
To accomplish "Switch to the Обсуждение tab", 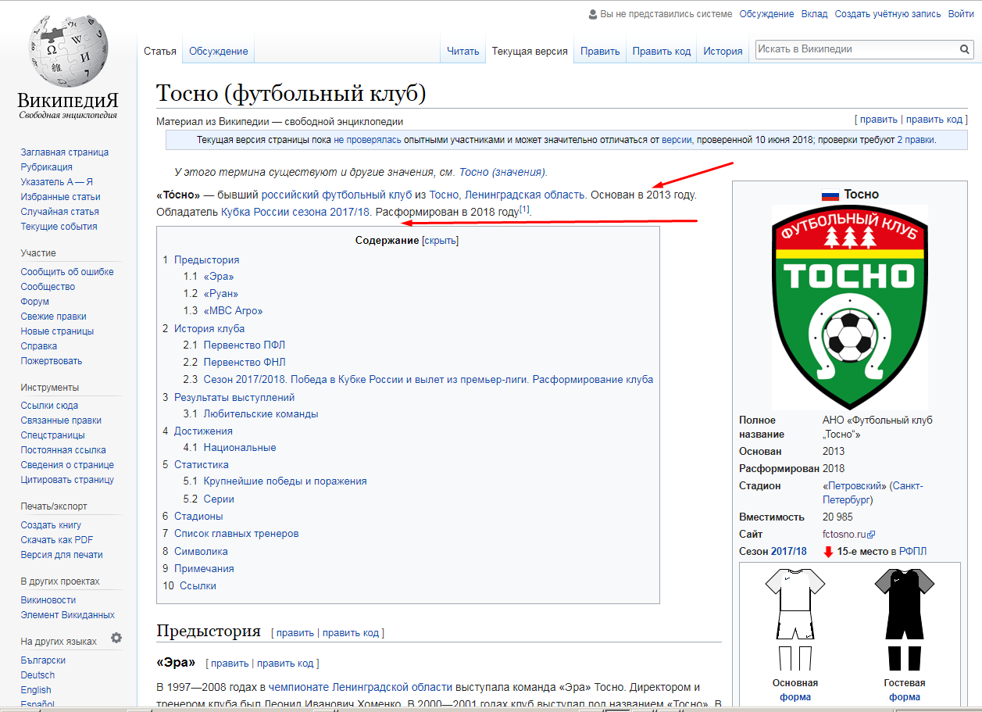I will [x=219, y=51].
